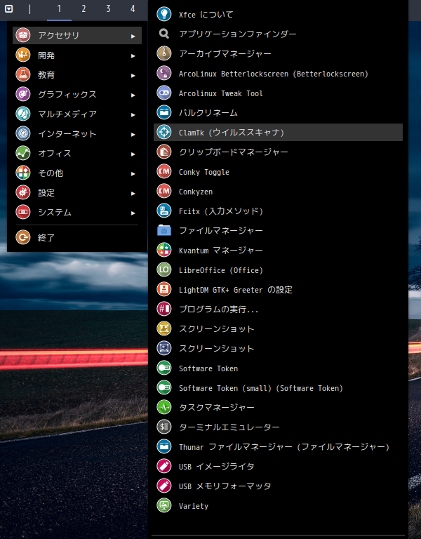Expand the 教育 submenu arrow
The width and height of the screenshot is (421, 539).
133,75
